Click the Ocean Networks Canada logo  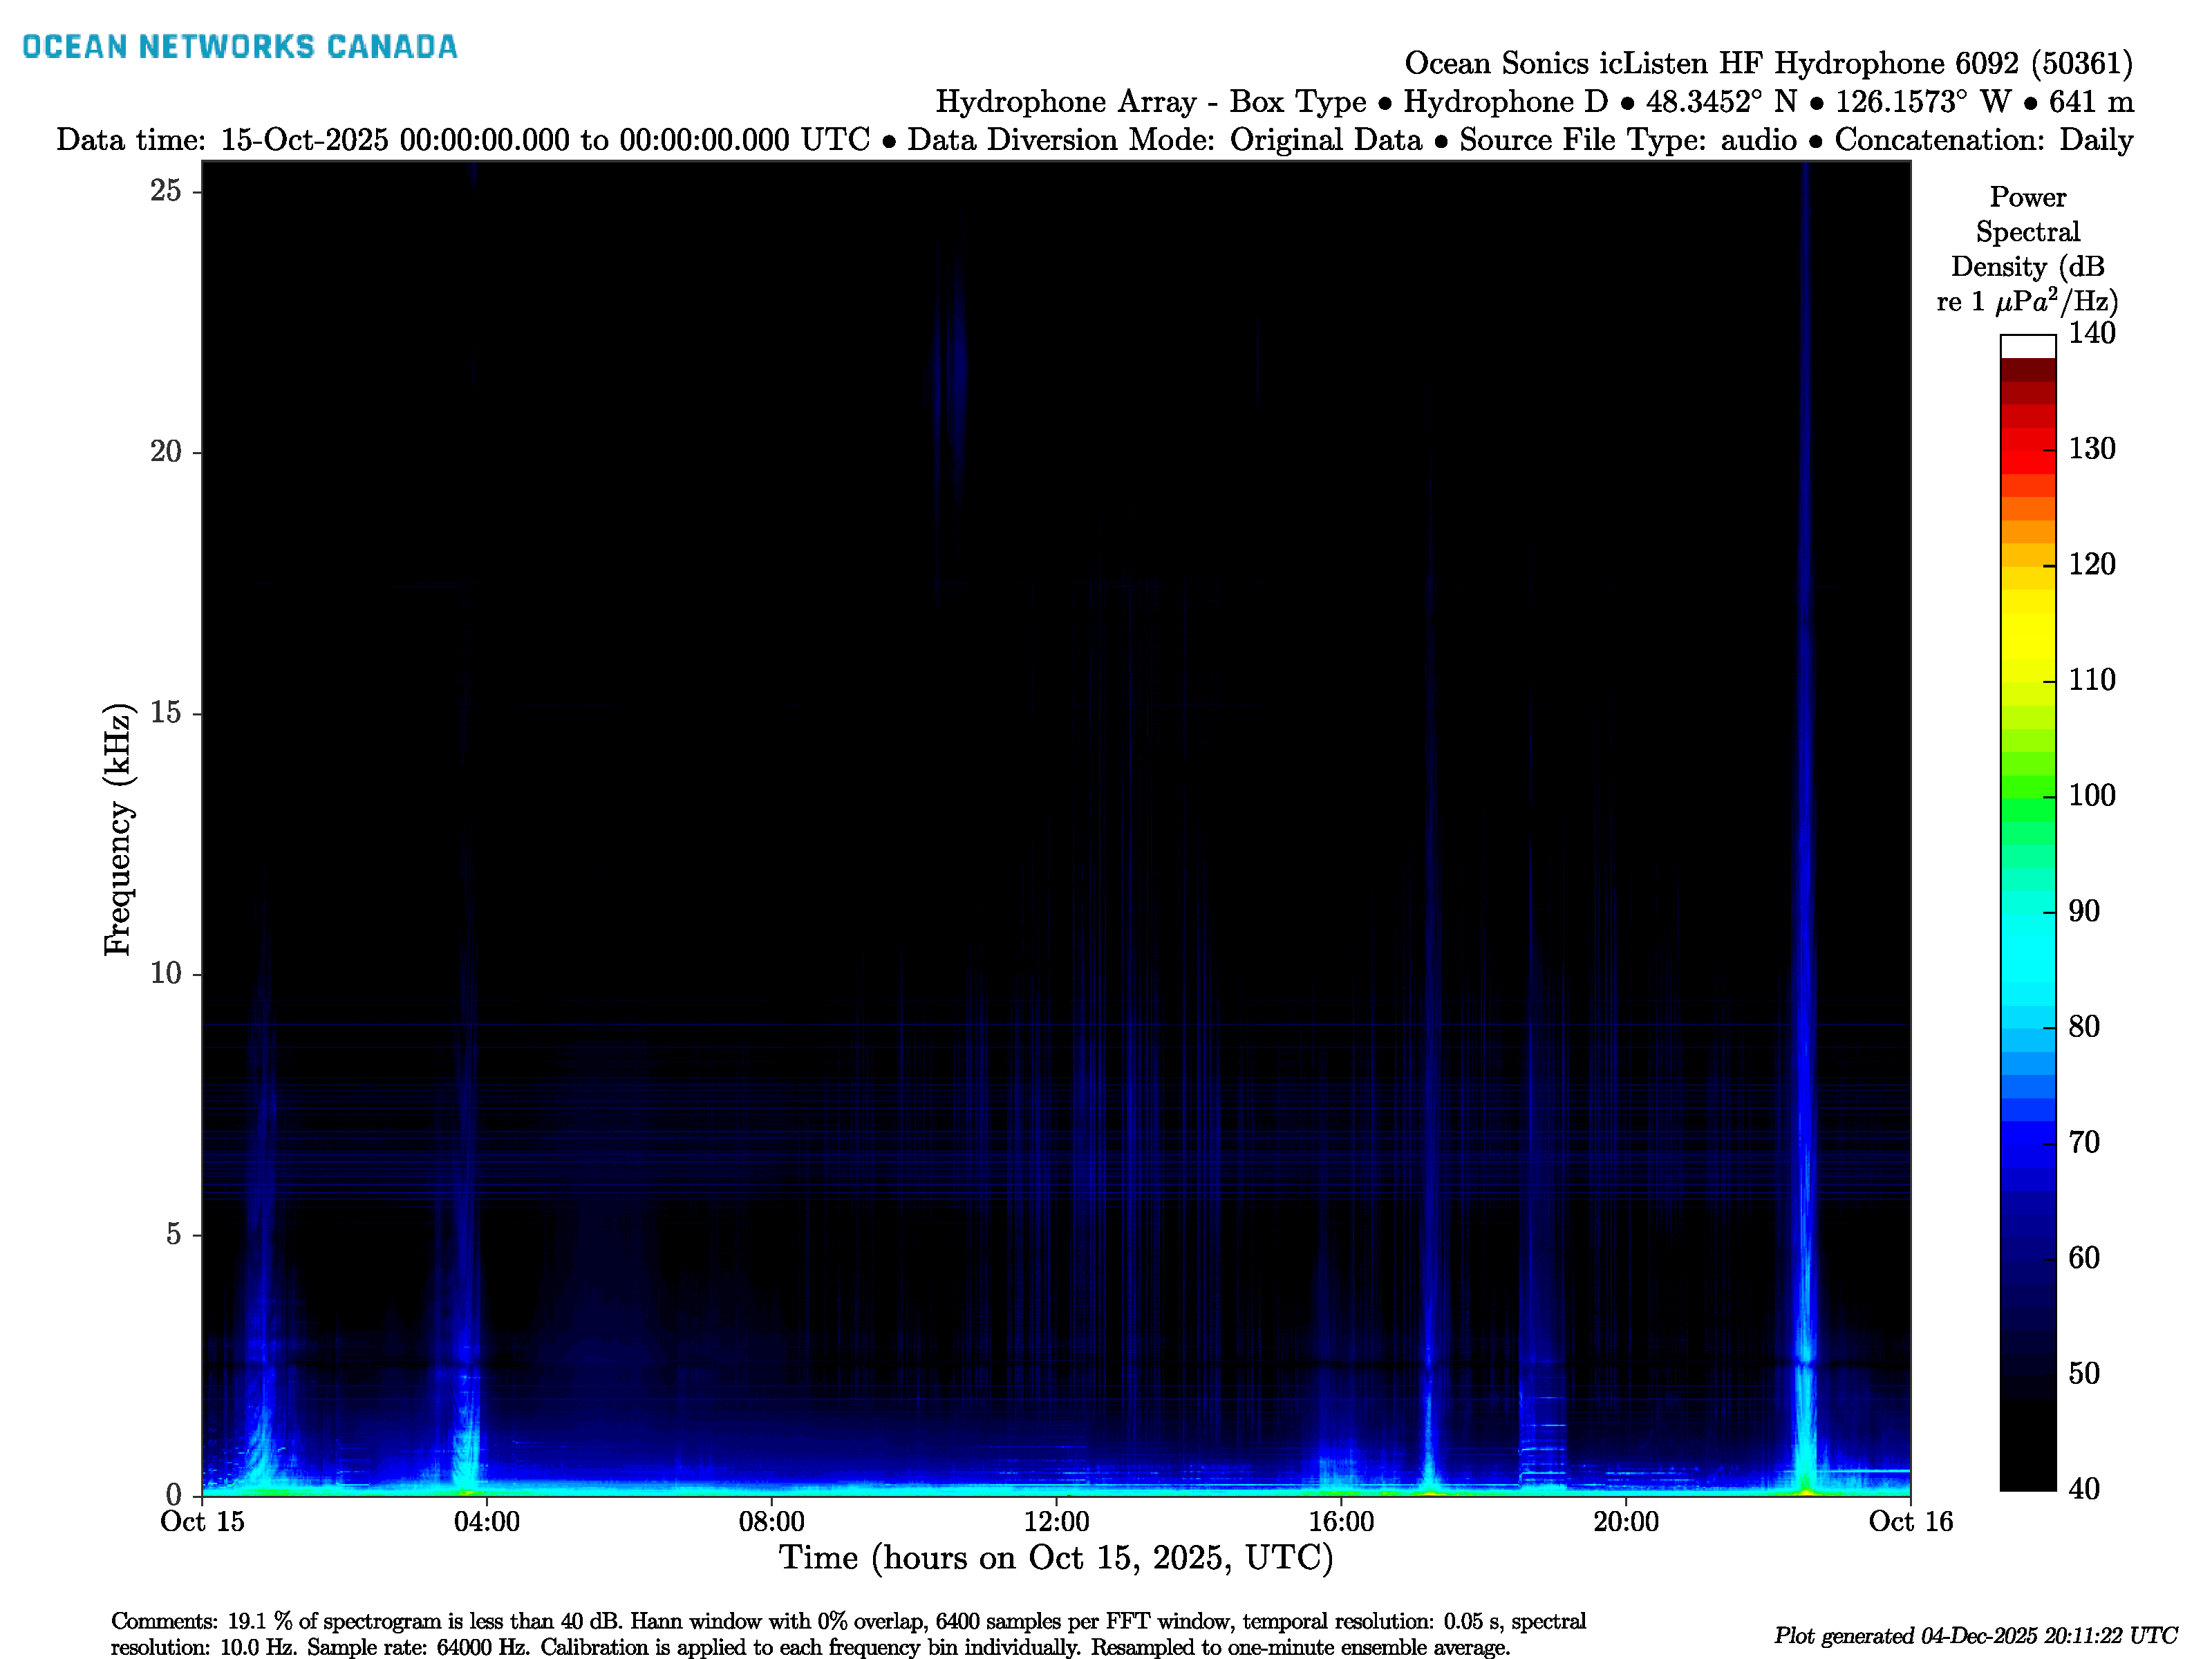pos(239,47)
